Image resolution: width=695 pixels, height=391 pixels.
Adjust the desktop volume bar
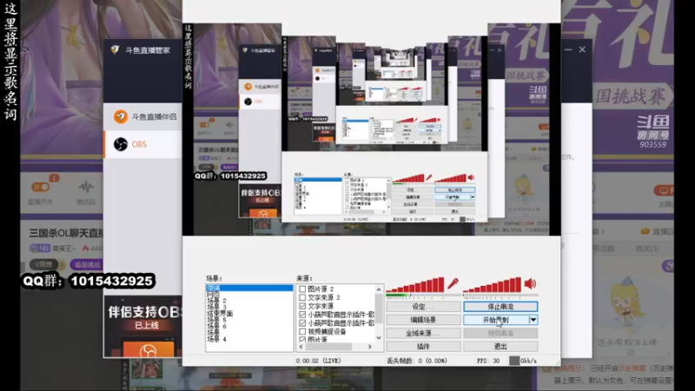point(493,285)
